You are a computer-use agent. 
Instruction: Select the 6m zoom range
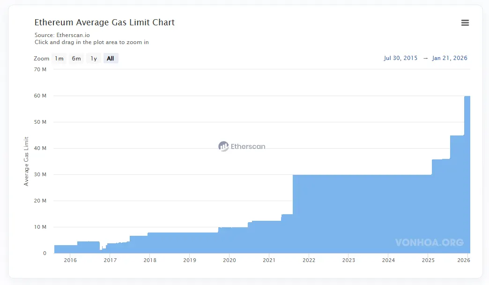[76, 58]
